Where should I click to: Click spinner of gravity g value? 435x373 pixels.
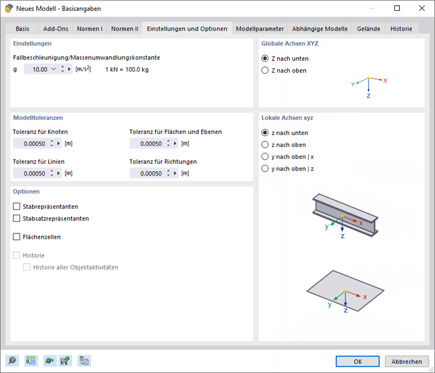[x=63, y=69]
